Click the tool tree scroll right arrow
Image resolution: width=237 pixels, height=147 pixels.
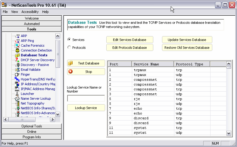tap(52, 120)
